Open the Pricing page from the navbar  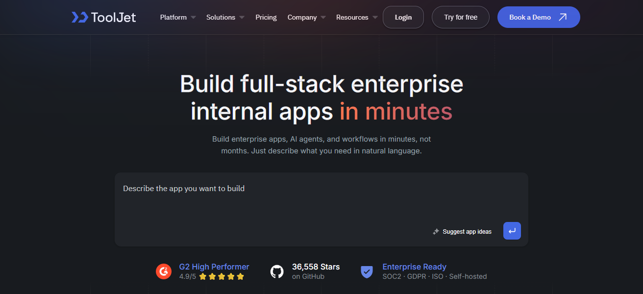(x=266, y=17)
